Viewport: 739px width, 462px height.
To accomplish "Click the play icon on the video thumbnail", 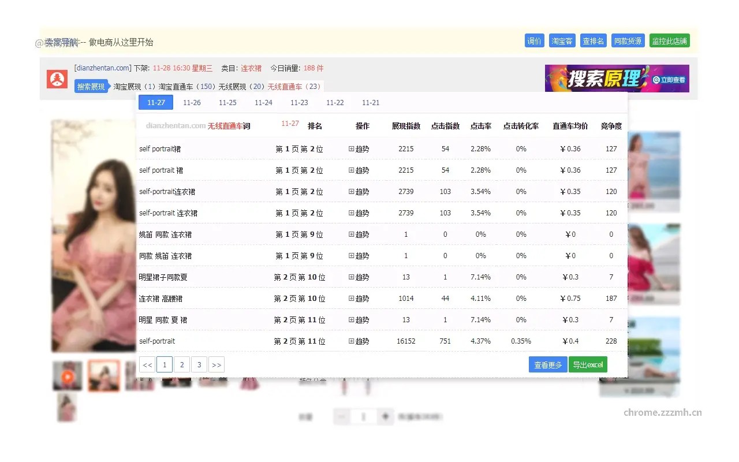I will (x=67, y=375).
